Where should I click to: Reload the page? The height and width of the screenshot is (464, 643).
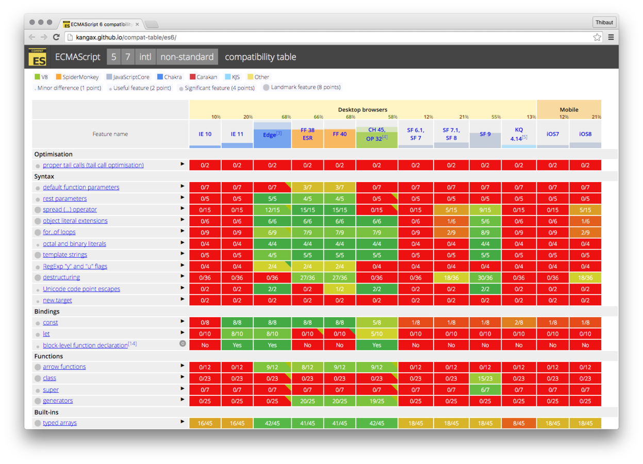pos(56,37)
